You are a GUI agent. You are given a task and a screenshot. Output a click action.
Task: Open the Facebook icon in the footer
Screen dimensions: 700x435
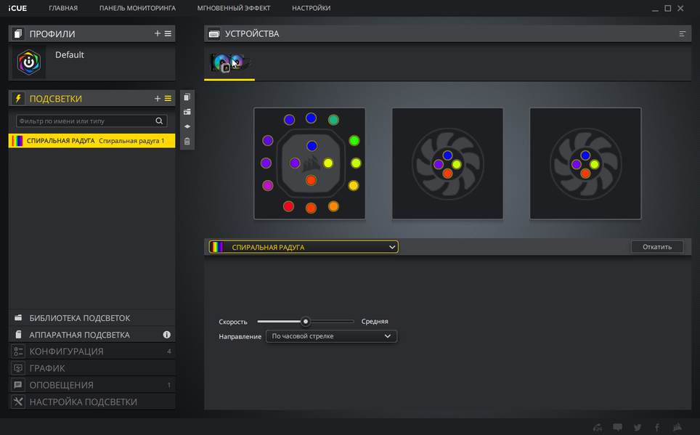click(656, 428)
